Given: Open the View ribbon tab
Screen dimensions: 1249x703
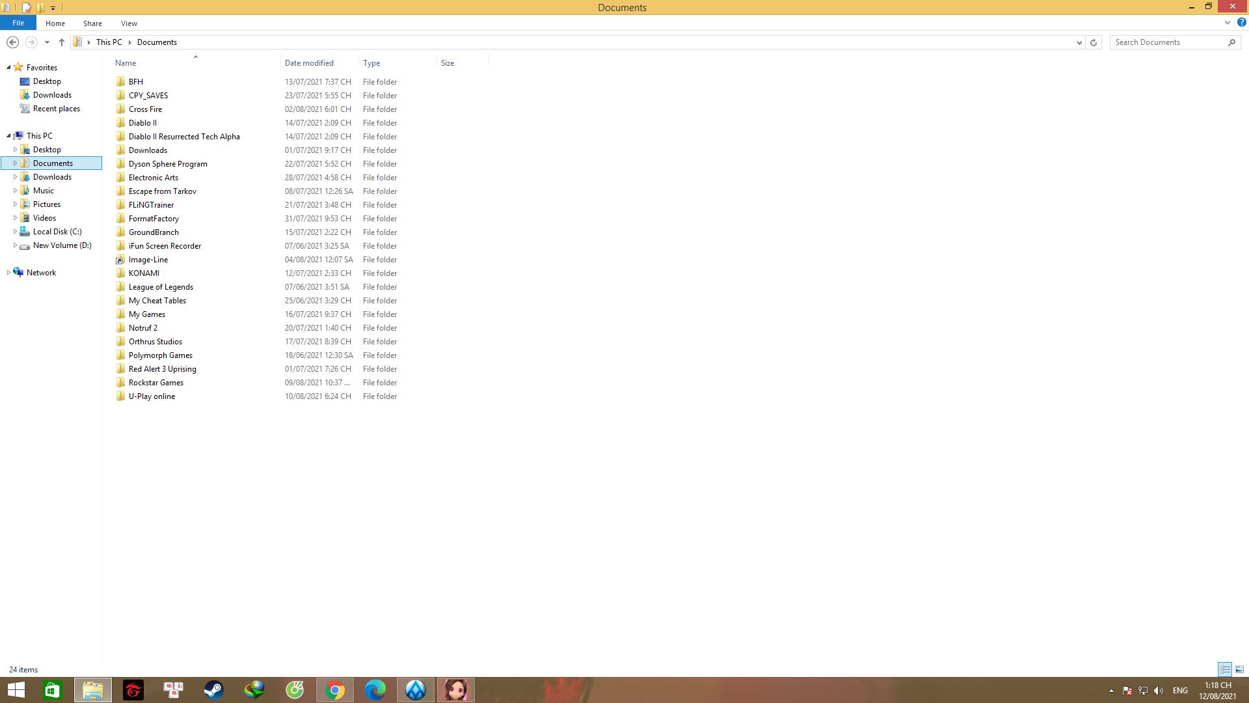Looking at the screenshot, I should pyautogui.click(x=129, y=23).
